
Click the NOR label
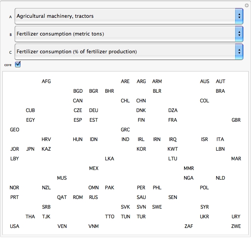tap(14, 187)
